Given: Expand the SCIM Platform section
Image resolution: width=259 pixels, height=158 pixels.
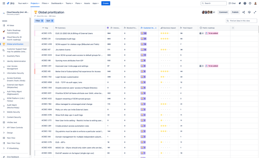Looking at the screenshot, I should coord(4,99).
